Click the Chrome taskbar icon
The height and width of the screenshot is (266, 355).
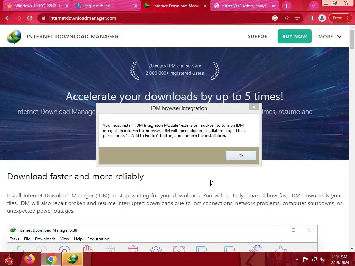[x=51, y=259]
